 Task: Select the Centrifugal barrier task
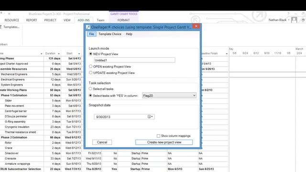tap(16, 111)
